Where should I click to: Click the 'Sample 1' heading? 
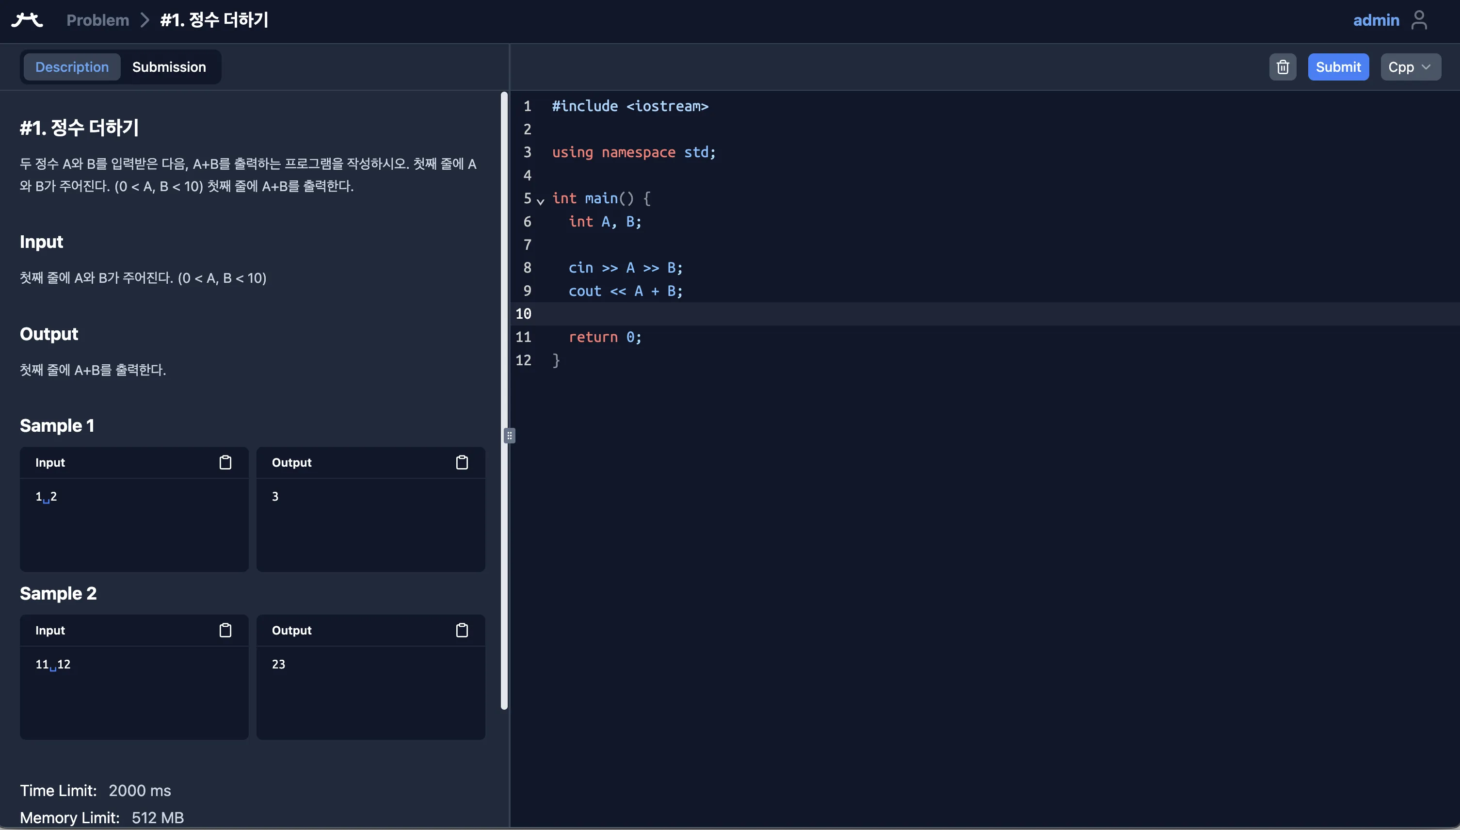(57, 426)
